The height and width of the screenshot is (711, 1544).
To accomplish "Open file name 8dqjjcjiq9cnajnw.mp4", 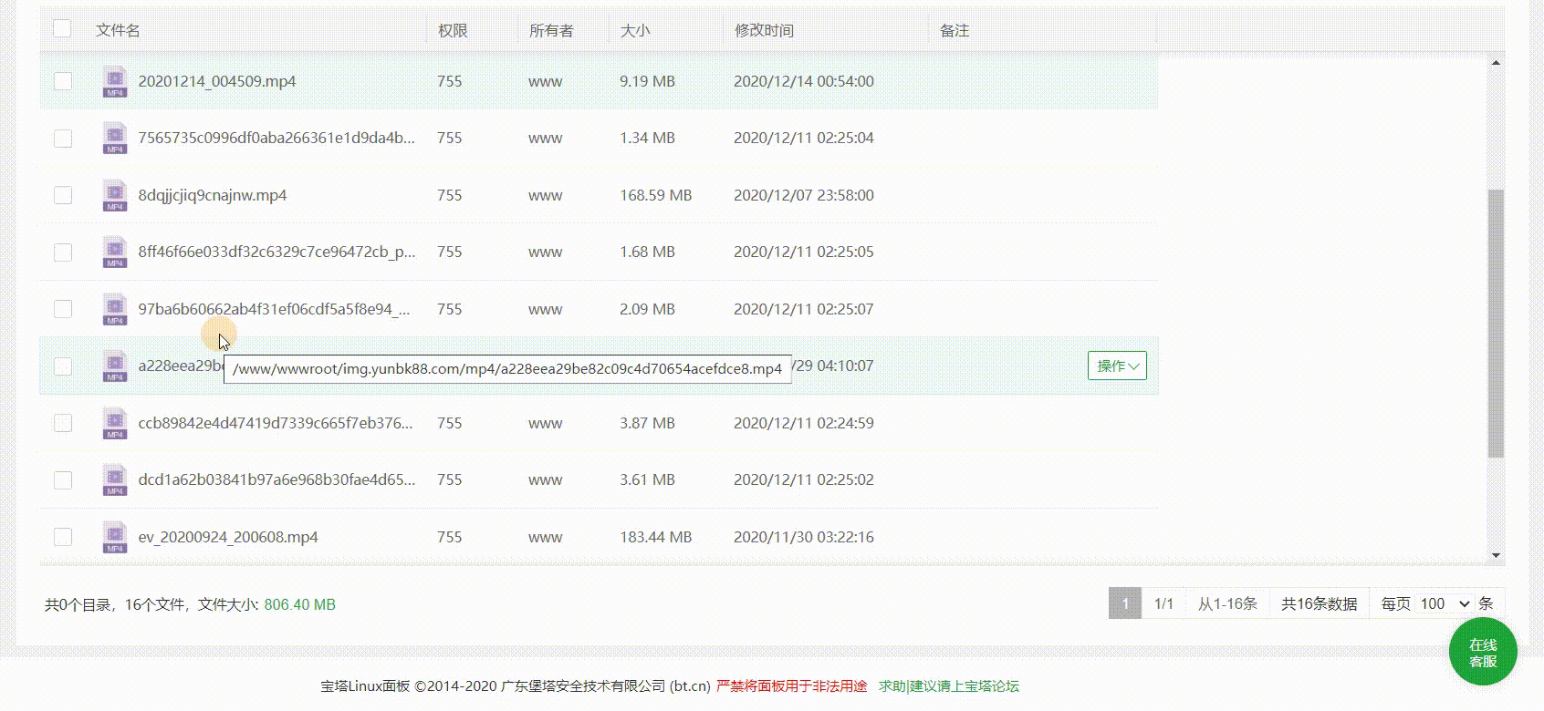I will (213, 195).
